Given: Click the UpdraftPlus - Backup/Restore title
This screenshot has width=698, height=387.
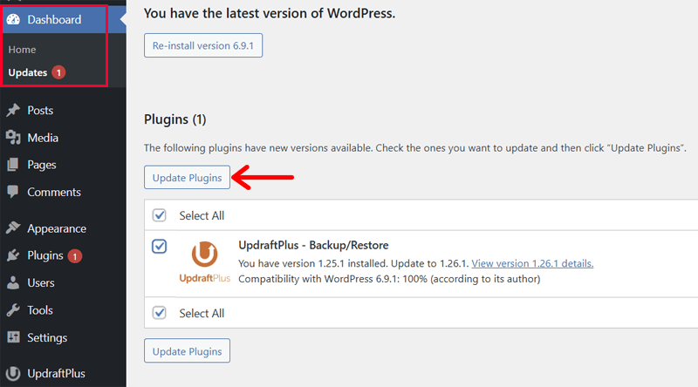Looking at the screenshot, I should click(x=313, y=245).
